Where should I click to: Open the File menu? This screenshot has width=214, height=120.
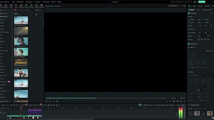coord(13,2)
